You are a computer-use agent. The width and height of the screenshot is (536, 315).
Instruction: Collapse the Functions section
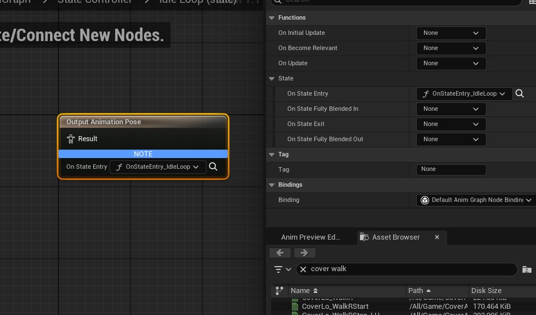tap(272, 18)
